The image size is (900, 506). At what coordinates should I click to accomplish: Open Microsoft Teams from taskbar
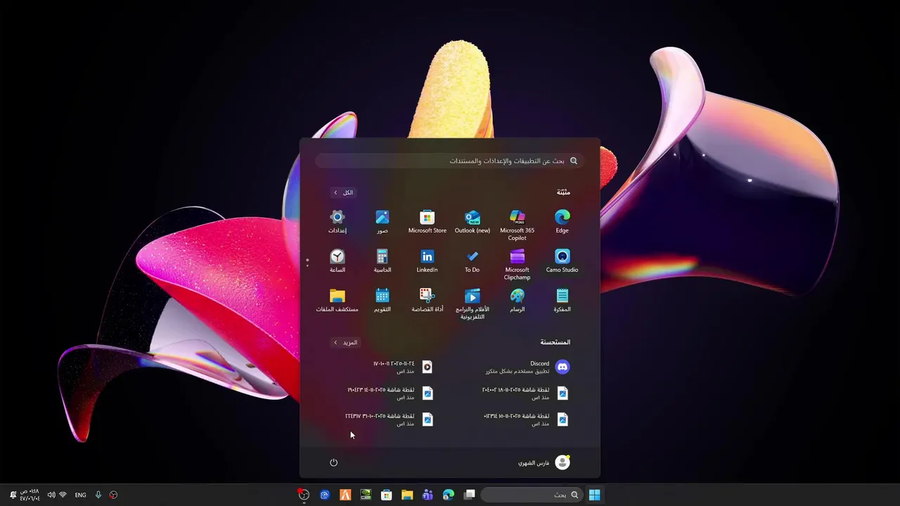(x=427, y=495)
